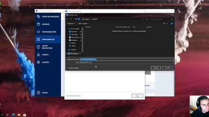Collapse folders with Ocultar carpetas
The height and width of the screenshot is (117, 209).
[73, 68]
